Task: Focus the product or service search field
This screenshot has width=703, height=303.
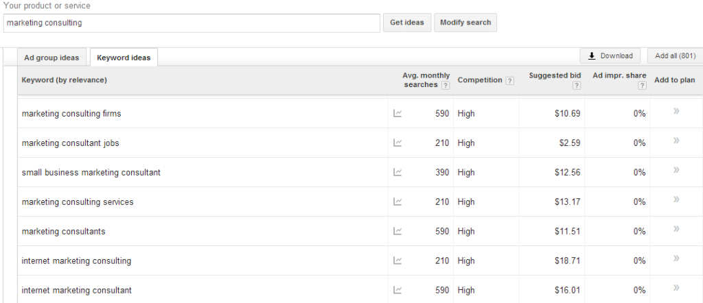Action: pyautogui.click(x=192, y=23)
